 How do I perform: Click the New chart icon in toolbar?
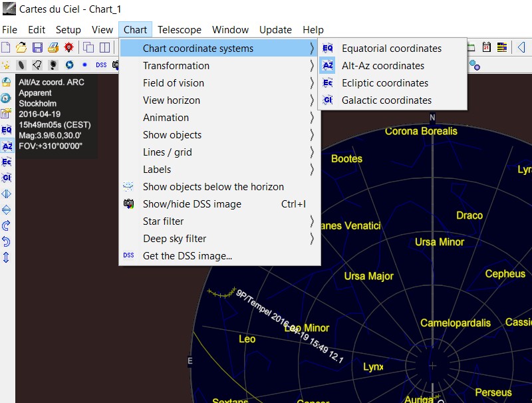pyautogui.click(x=6, y=47)
